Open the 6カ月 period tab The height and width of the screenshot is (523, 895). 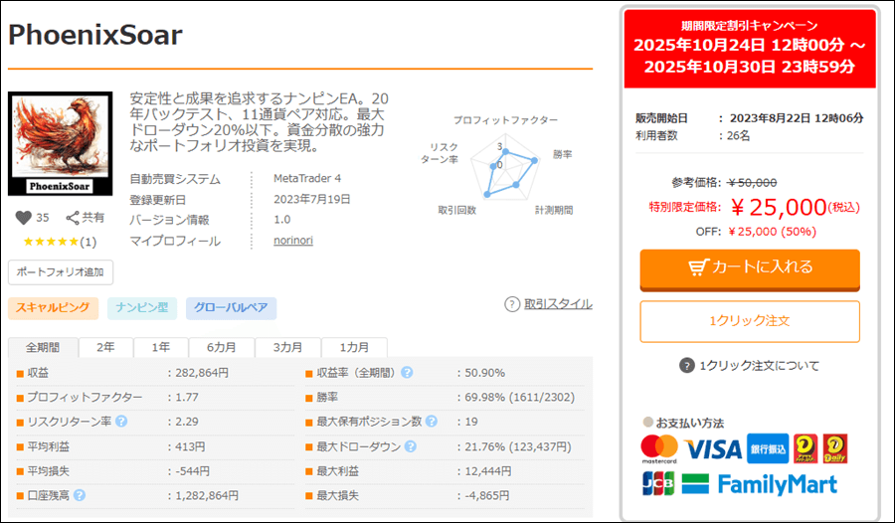pyautogui.click(x=221, y=348)
